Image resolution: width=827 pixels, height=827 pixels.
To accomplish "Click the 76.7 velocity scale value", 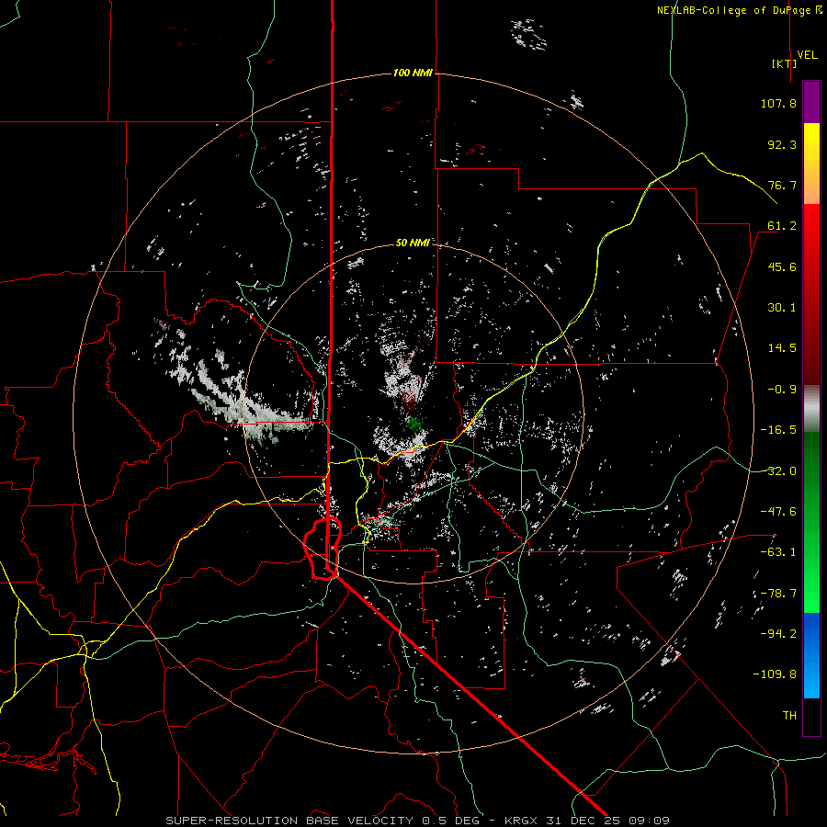I will point(782,185).
